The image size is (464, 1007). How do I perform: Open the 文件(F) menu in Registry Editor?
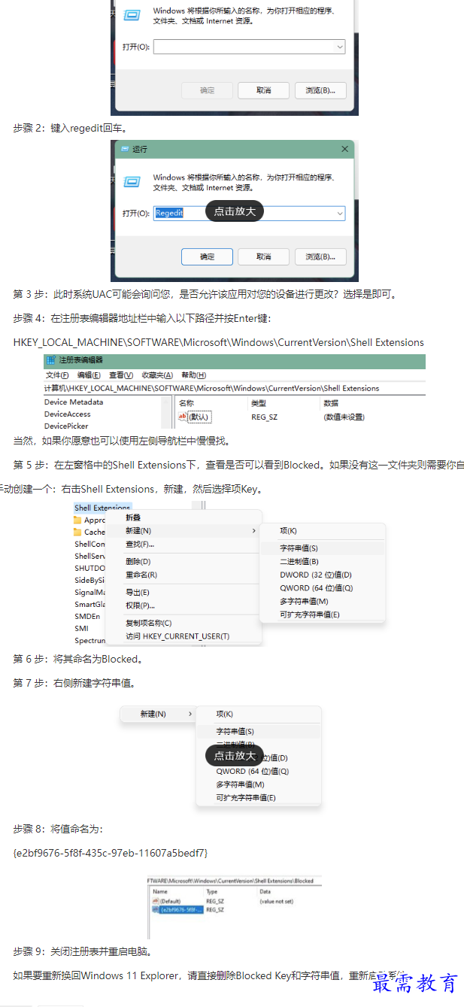click(x=57, y=375)
